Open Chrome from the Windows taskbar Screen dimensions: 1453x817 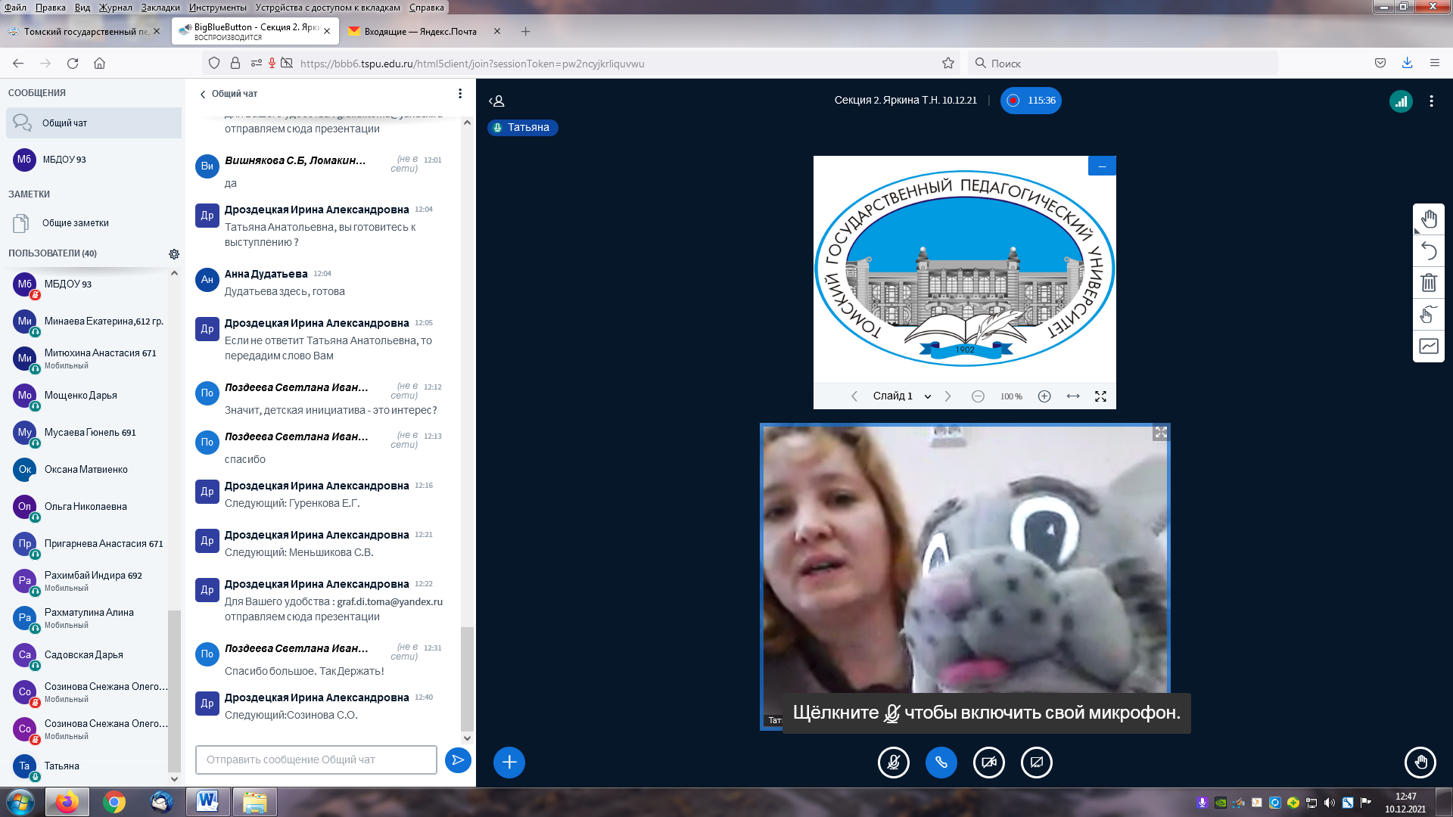point(114,802)
